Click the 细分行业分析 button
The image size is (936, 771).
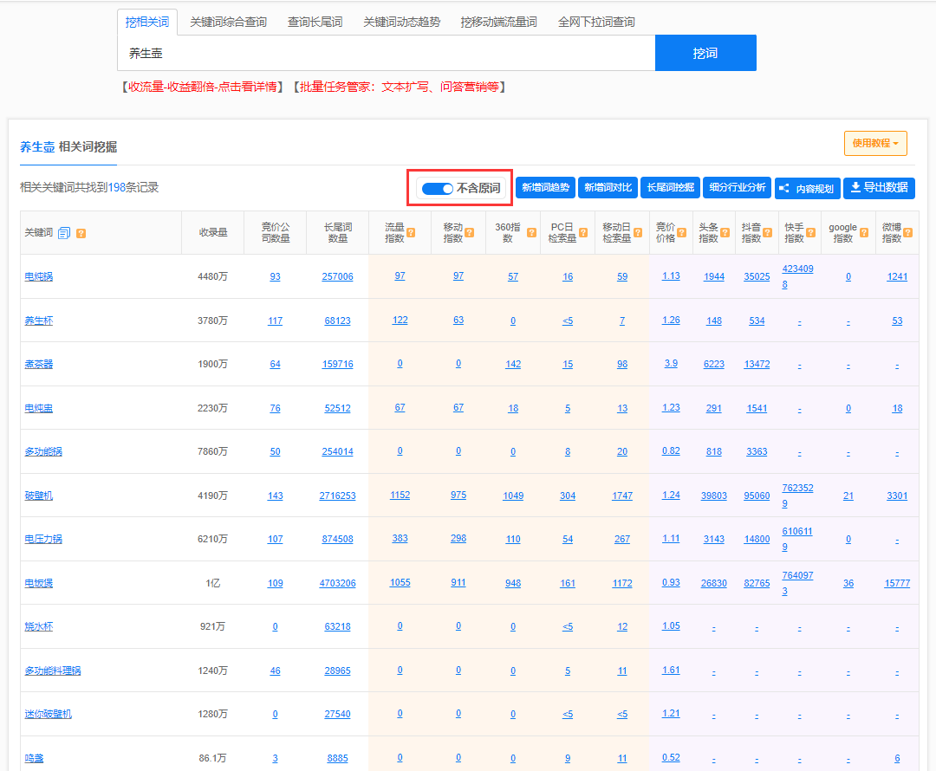point(738,188)
